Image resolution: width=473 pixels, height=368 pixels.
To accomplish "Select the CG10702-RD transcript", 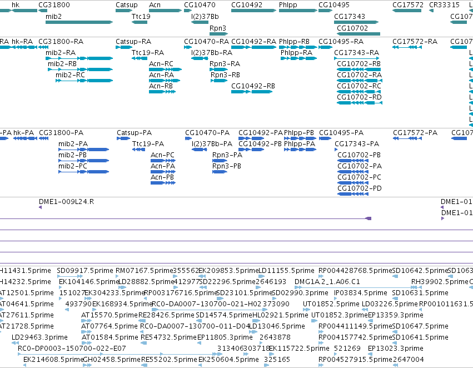I will click(x=360, y=103).
